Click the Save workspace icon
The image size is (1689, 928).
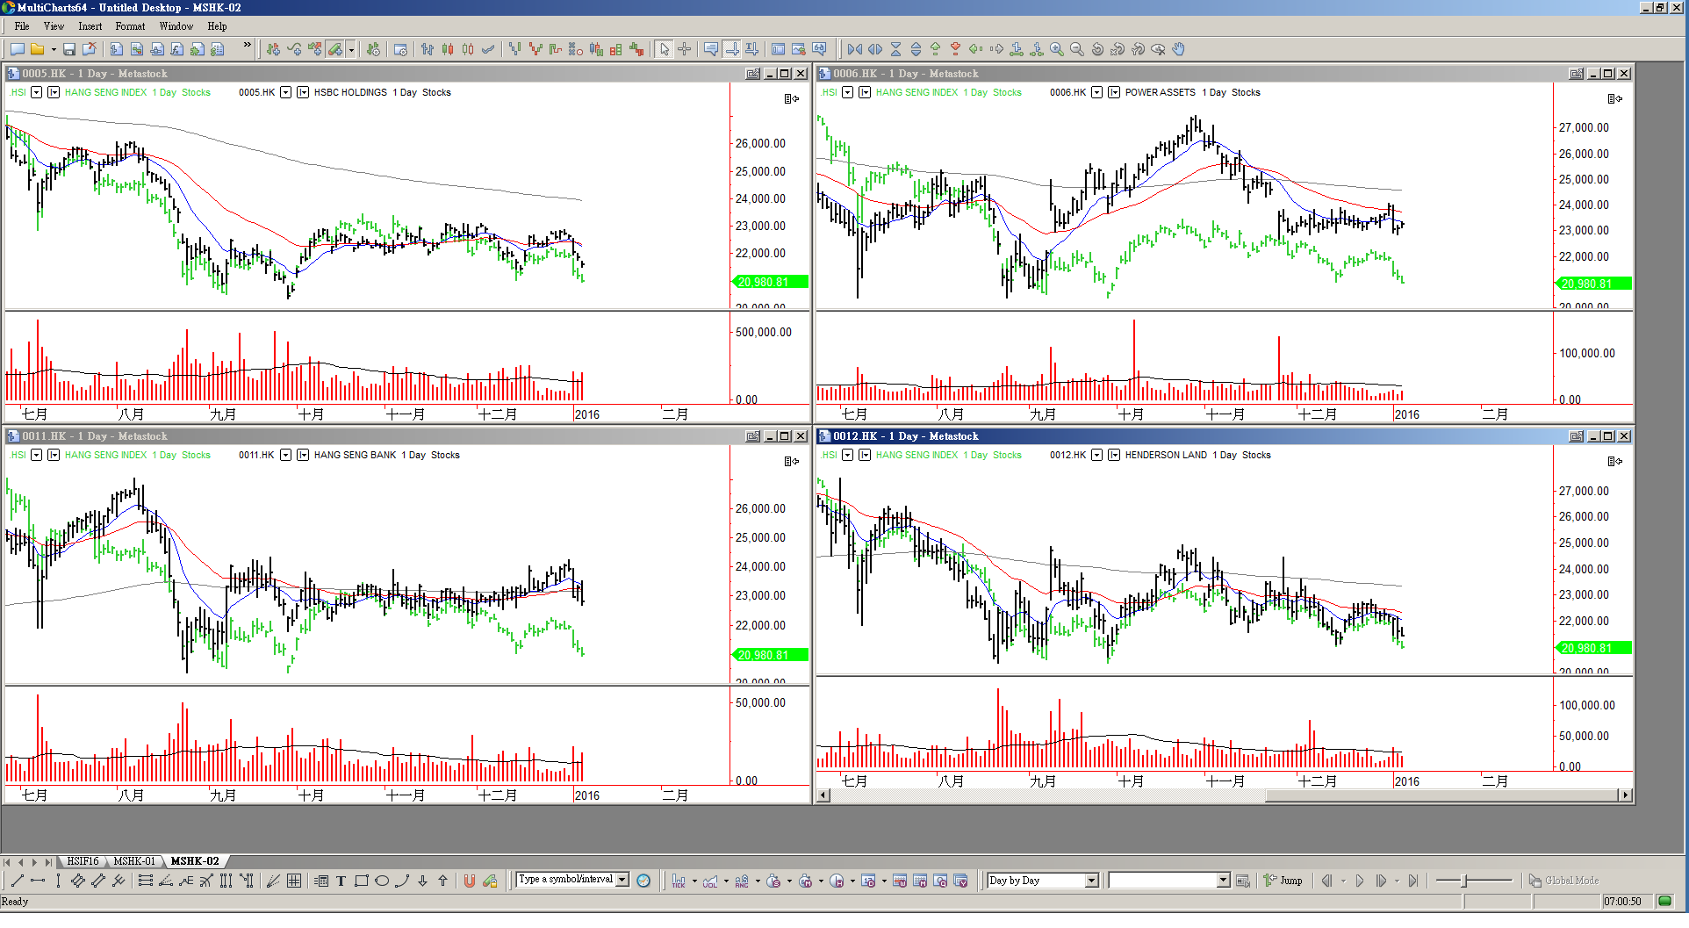point(68,49)
